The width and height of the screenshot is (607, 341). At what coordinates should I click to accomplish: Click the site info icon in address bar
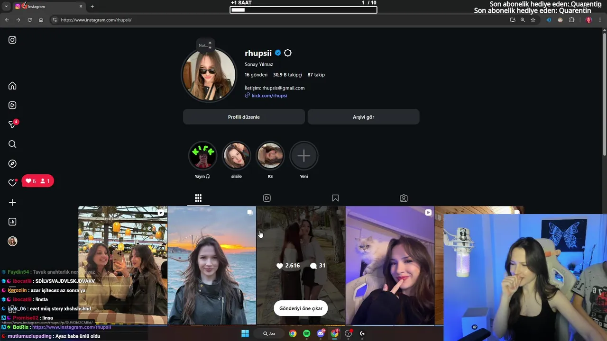[55, 20]
